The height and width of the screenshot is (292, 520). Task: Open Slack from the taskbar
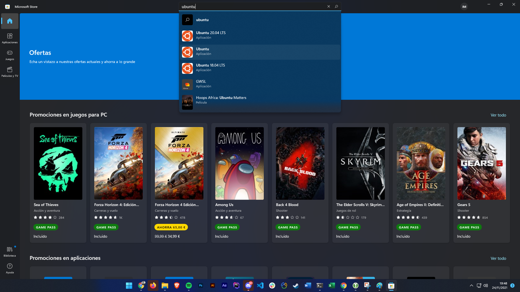point(272,286)
